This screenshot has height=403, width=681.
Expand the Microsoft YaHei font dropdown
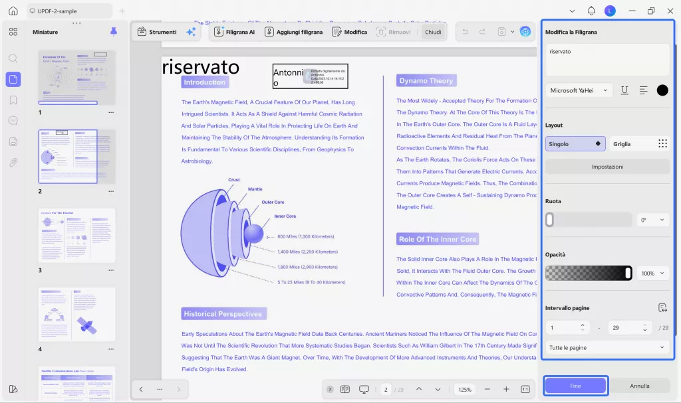coord(579,90)
